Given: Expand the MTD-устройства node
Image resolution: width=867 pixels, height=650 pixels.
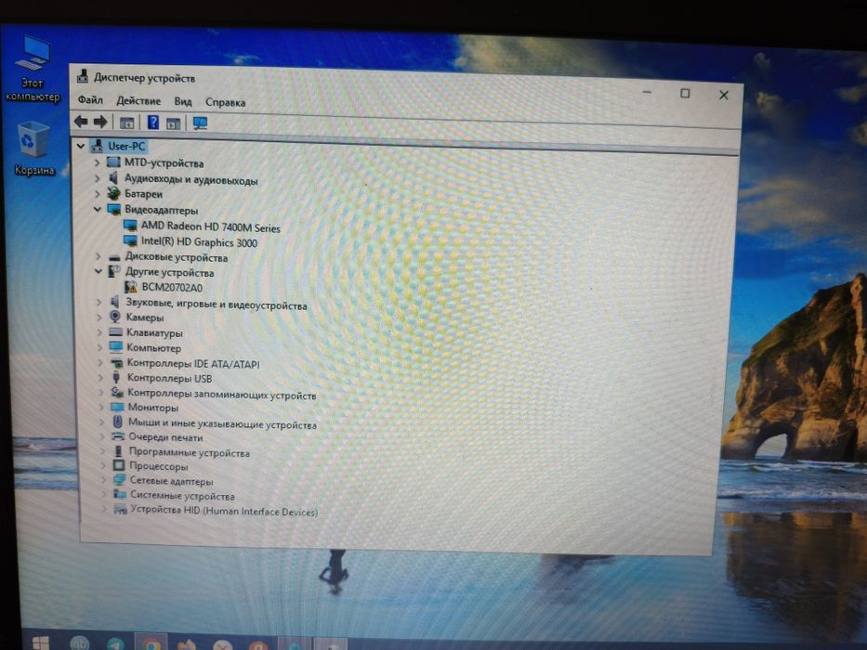Looking at the screenshot, I should pos(97,162).
